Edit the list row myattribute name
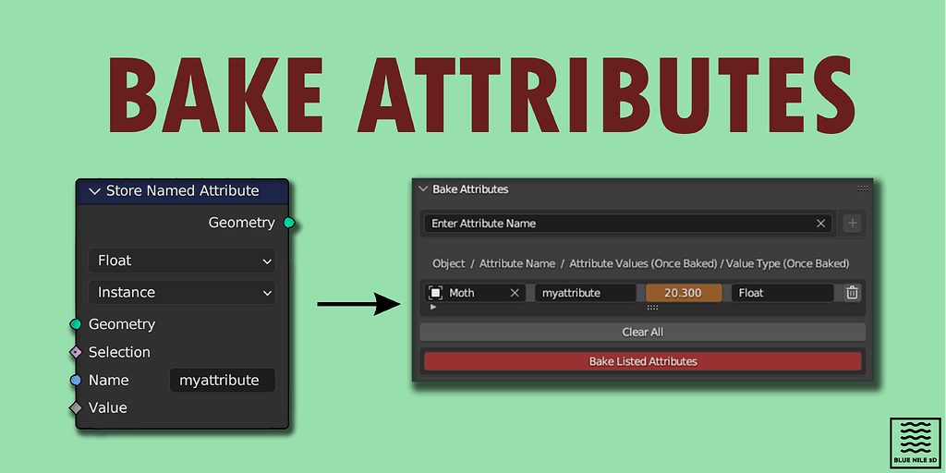 585,293
